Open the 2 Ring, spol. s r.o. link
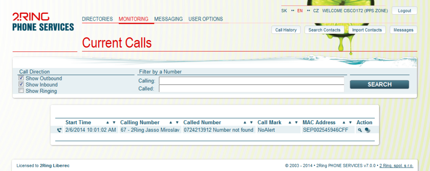The width and height of the screenshot is (430, 171). (x=396, y=166)
